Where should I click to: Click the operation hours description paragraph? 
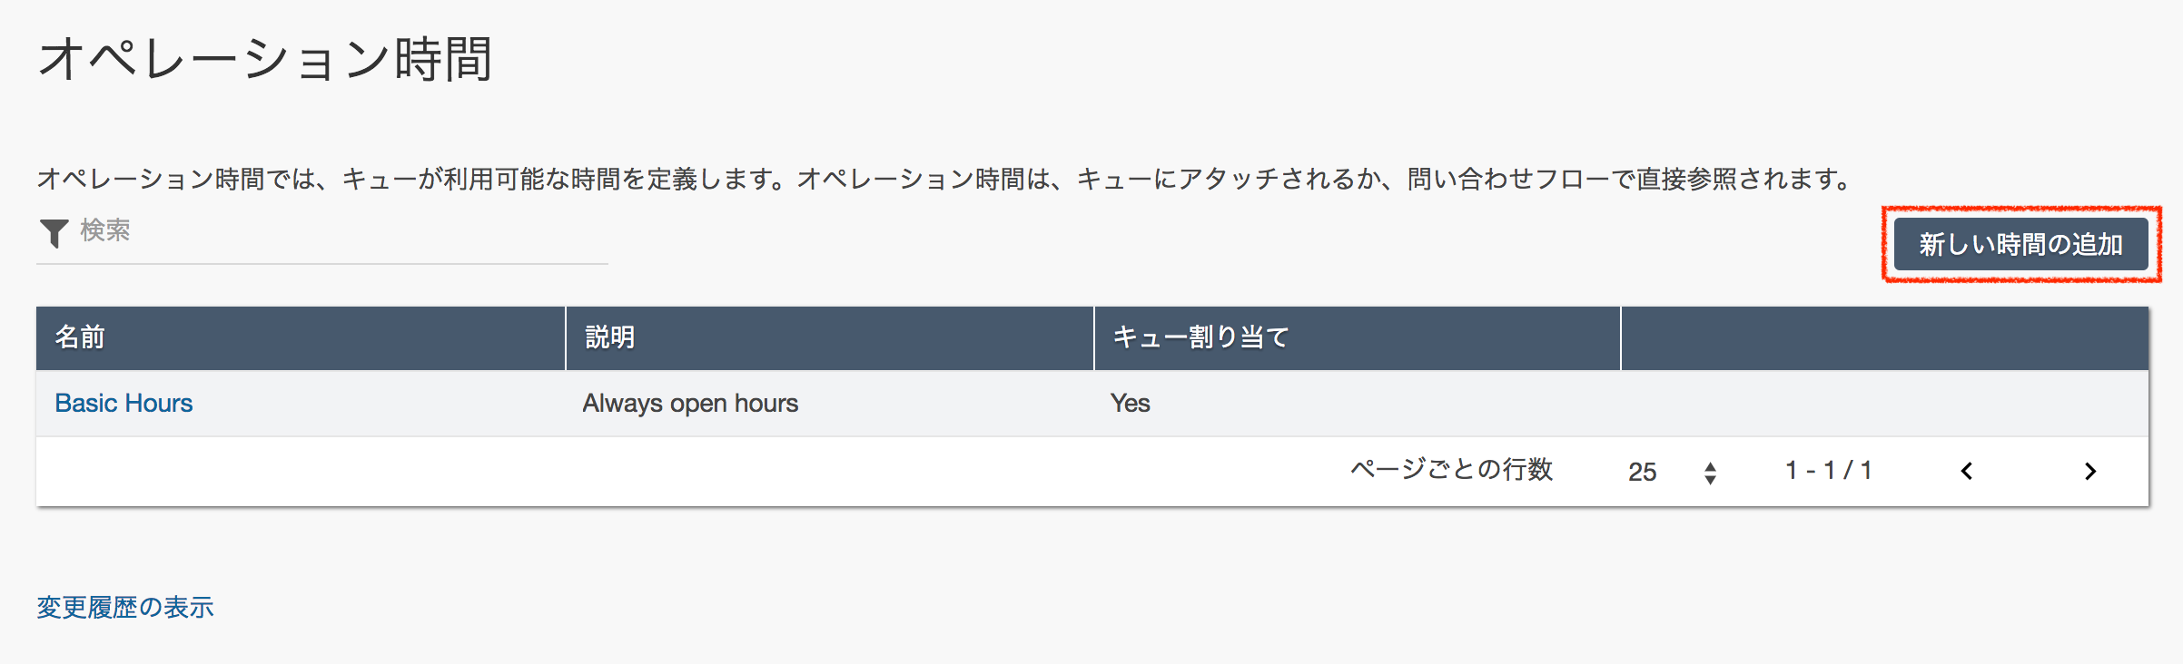click(x=944, y=179)
